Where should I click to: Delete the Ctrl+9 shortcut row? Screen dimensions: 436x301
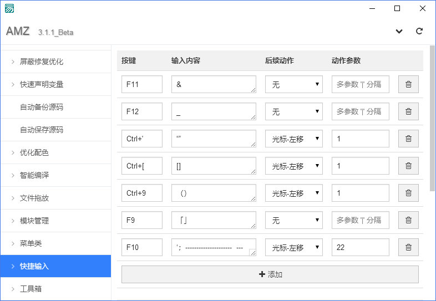(x=408, y=193)
